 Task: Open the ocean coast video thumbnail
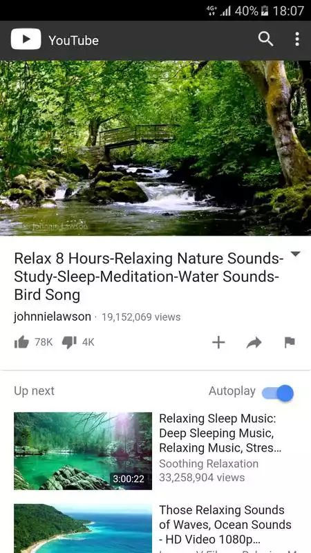(x=83, y=528)
